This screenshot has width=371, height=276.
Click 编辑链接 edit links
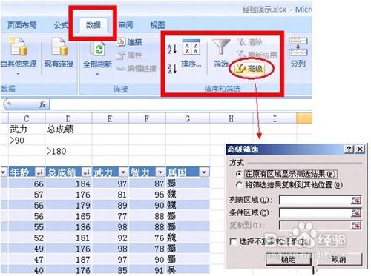click(x=137, y=68)
